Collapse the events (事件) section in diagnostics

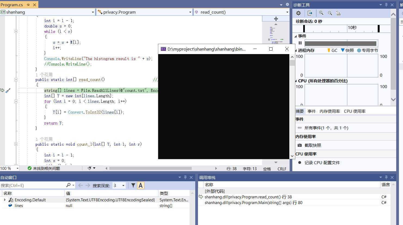point(296,36)
